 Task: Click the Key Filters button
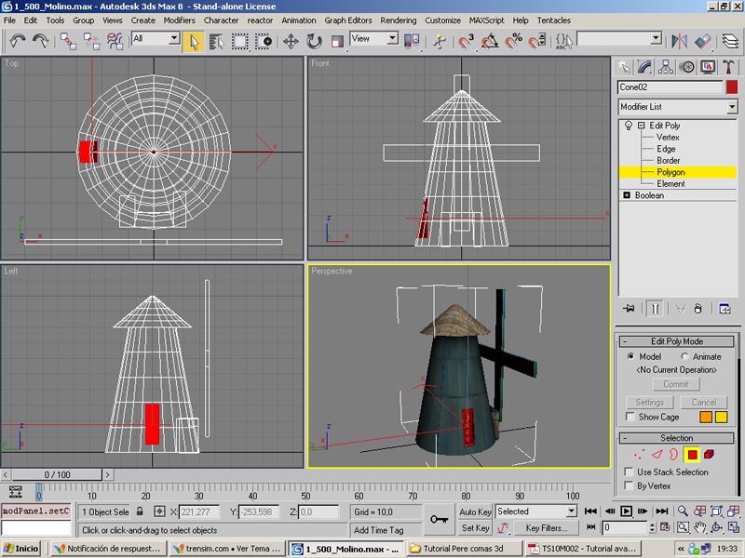click(x=546, y=528)
